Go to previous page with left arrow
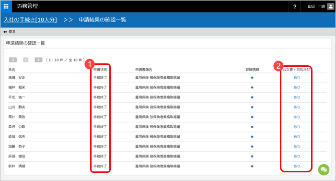The image size is (336, 181). click(13, 60)
